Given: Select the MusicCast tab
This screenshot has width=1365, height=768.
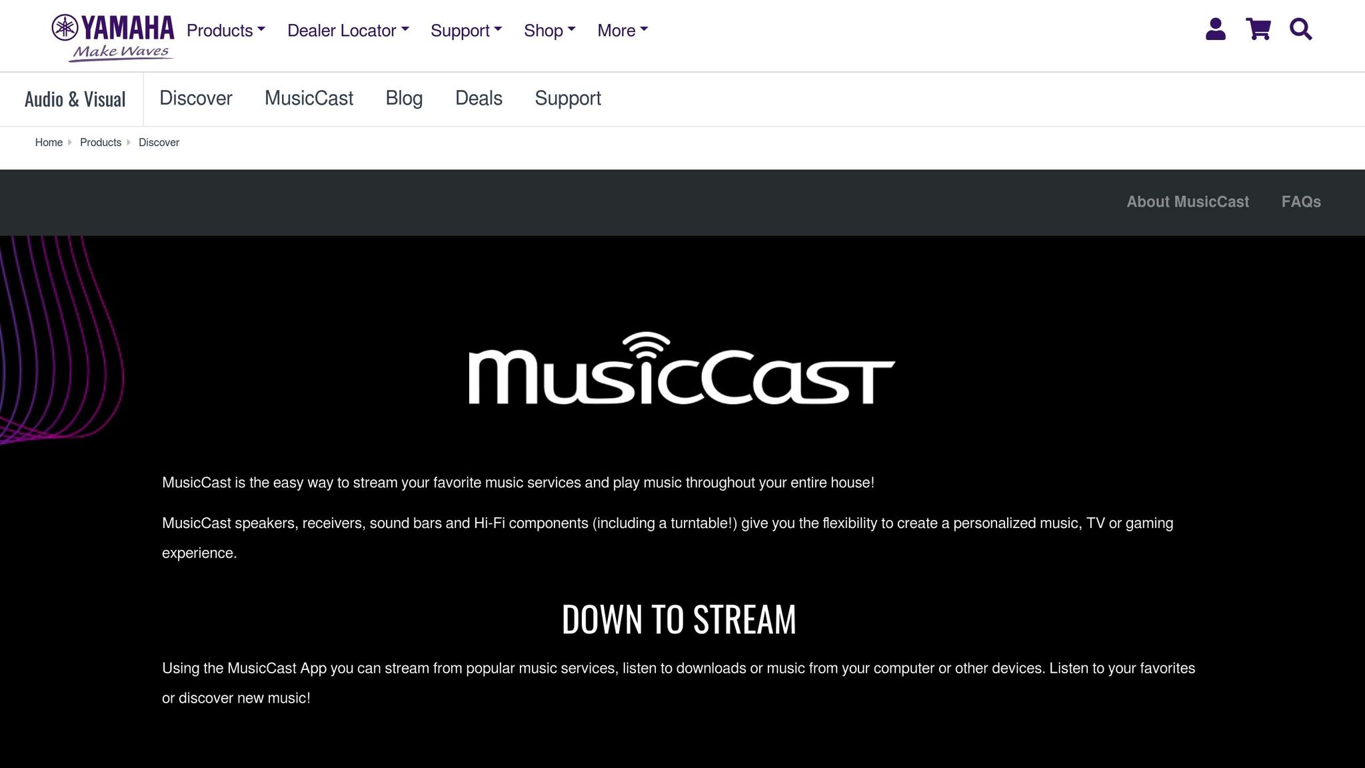Looking at the screenshot, I should coord(309,98).
